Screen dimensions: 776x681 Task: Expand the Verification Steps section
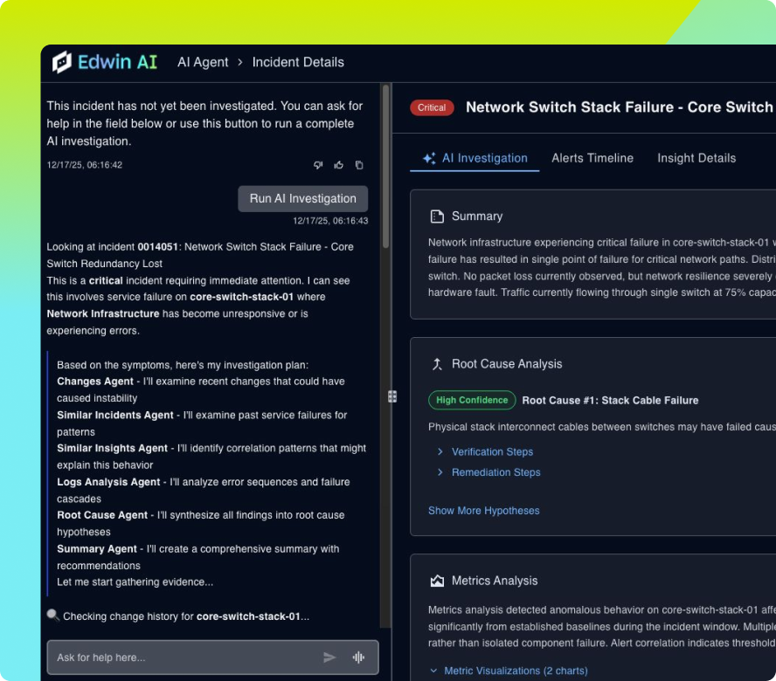pos(492,452)
